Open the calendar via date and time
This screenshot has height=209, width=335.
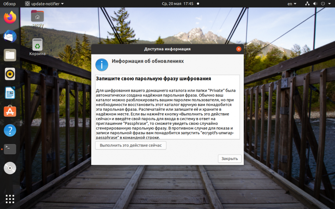178,4
